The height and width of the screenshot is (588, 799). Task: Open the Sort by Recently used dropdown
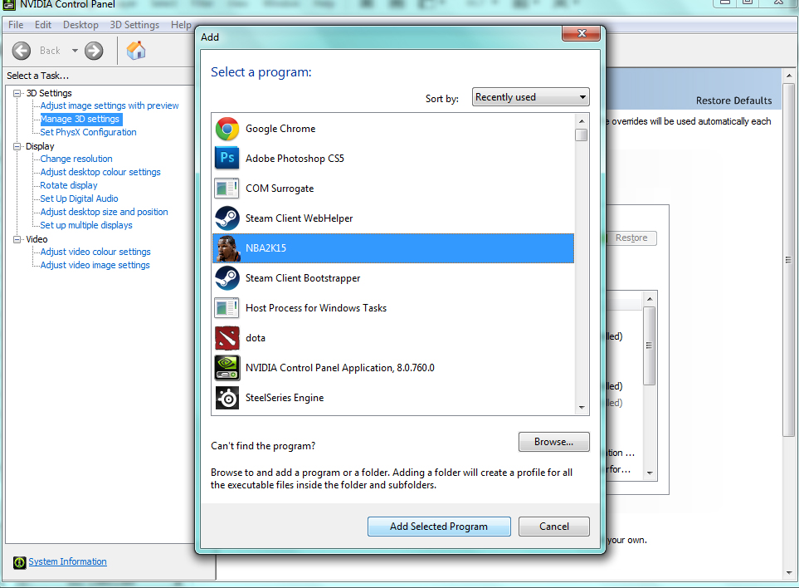coord(530,97)
